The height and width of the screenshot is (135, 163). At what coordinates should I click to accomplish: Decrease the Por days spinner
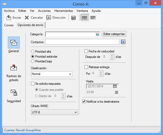point(101,75)
